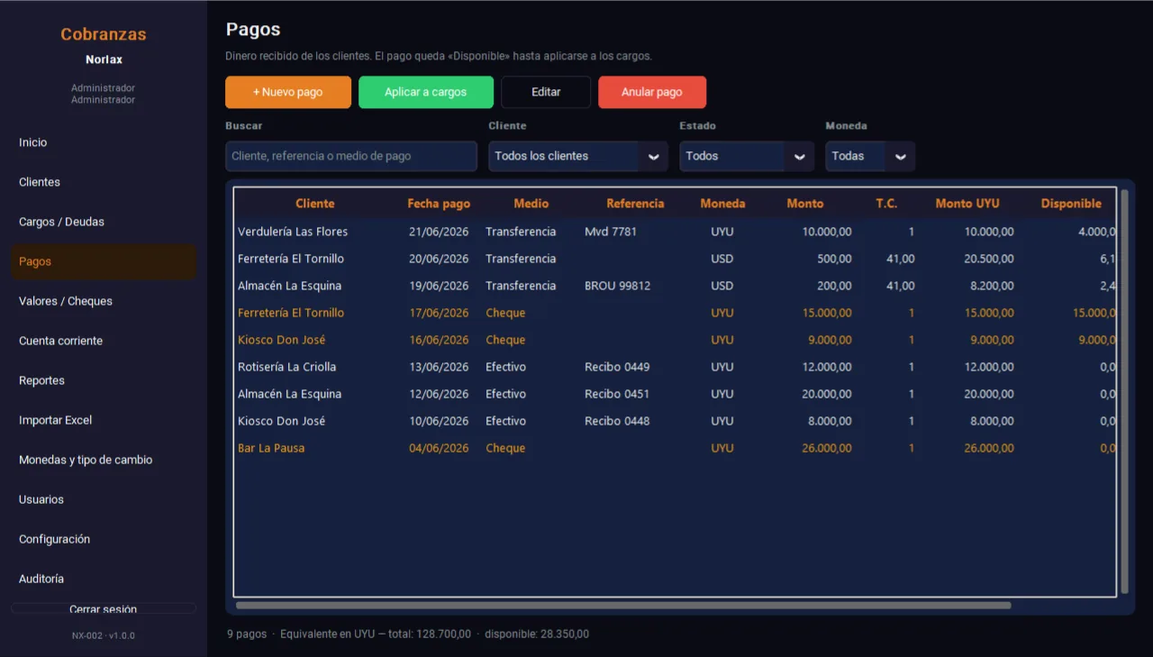Click reference cell Recibo 0451
Screen dimensions: 1153x657
617,394
